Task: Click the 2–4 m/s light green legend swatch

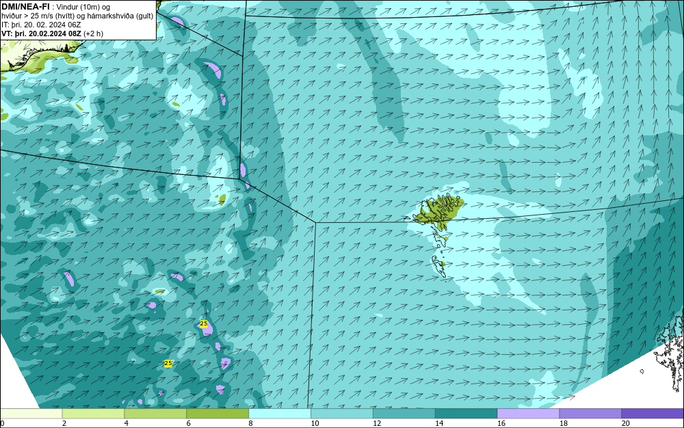Action: coord(93,413)
